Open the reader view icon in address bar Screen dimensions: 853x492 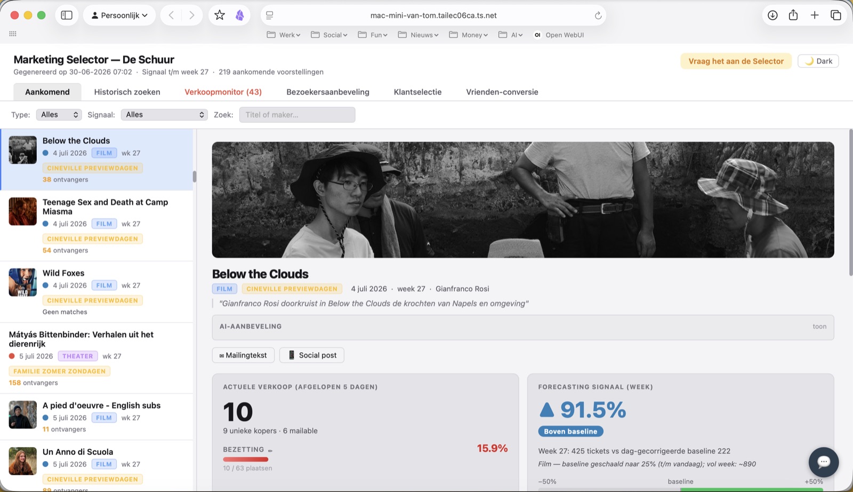(x=270, y=15)
